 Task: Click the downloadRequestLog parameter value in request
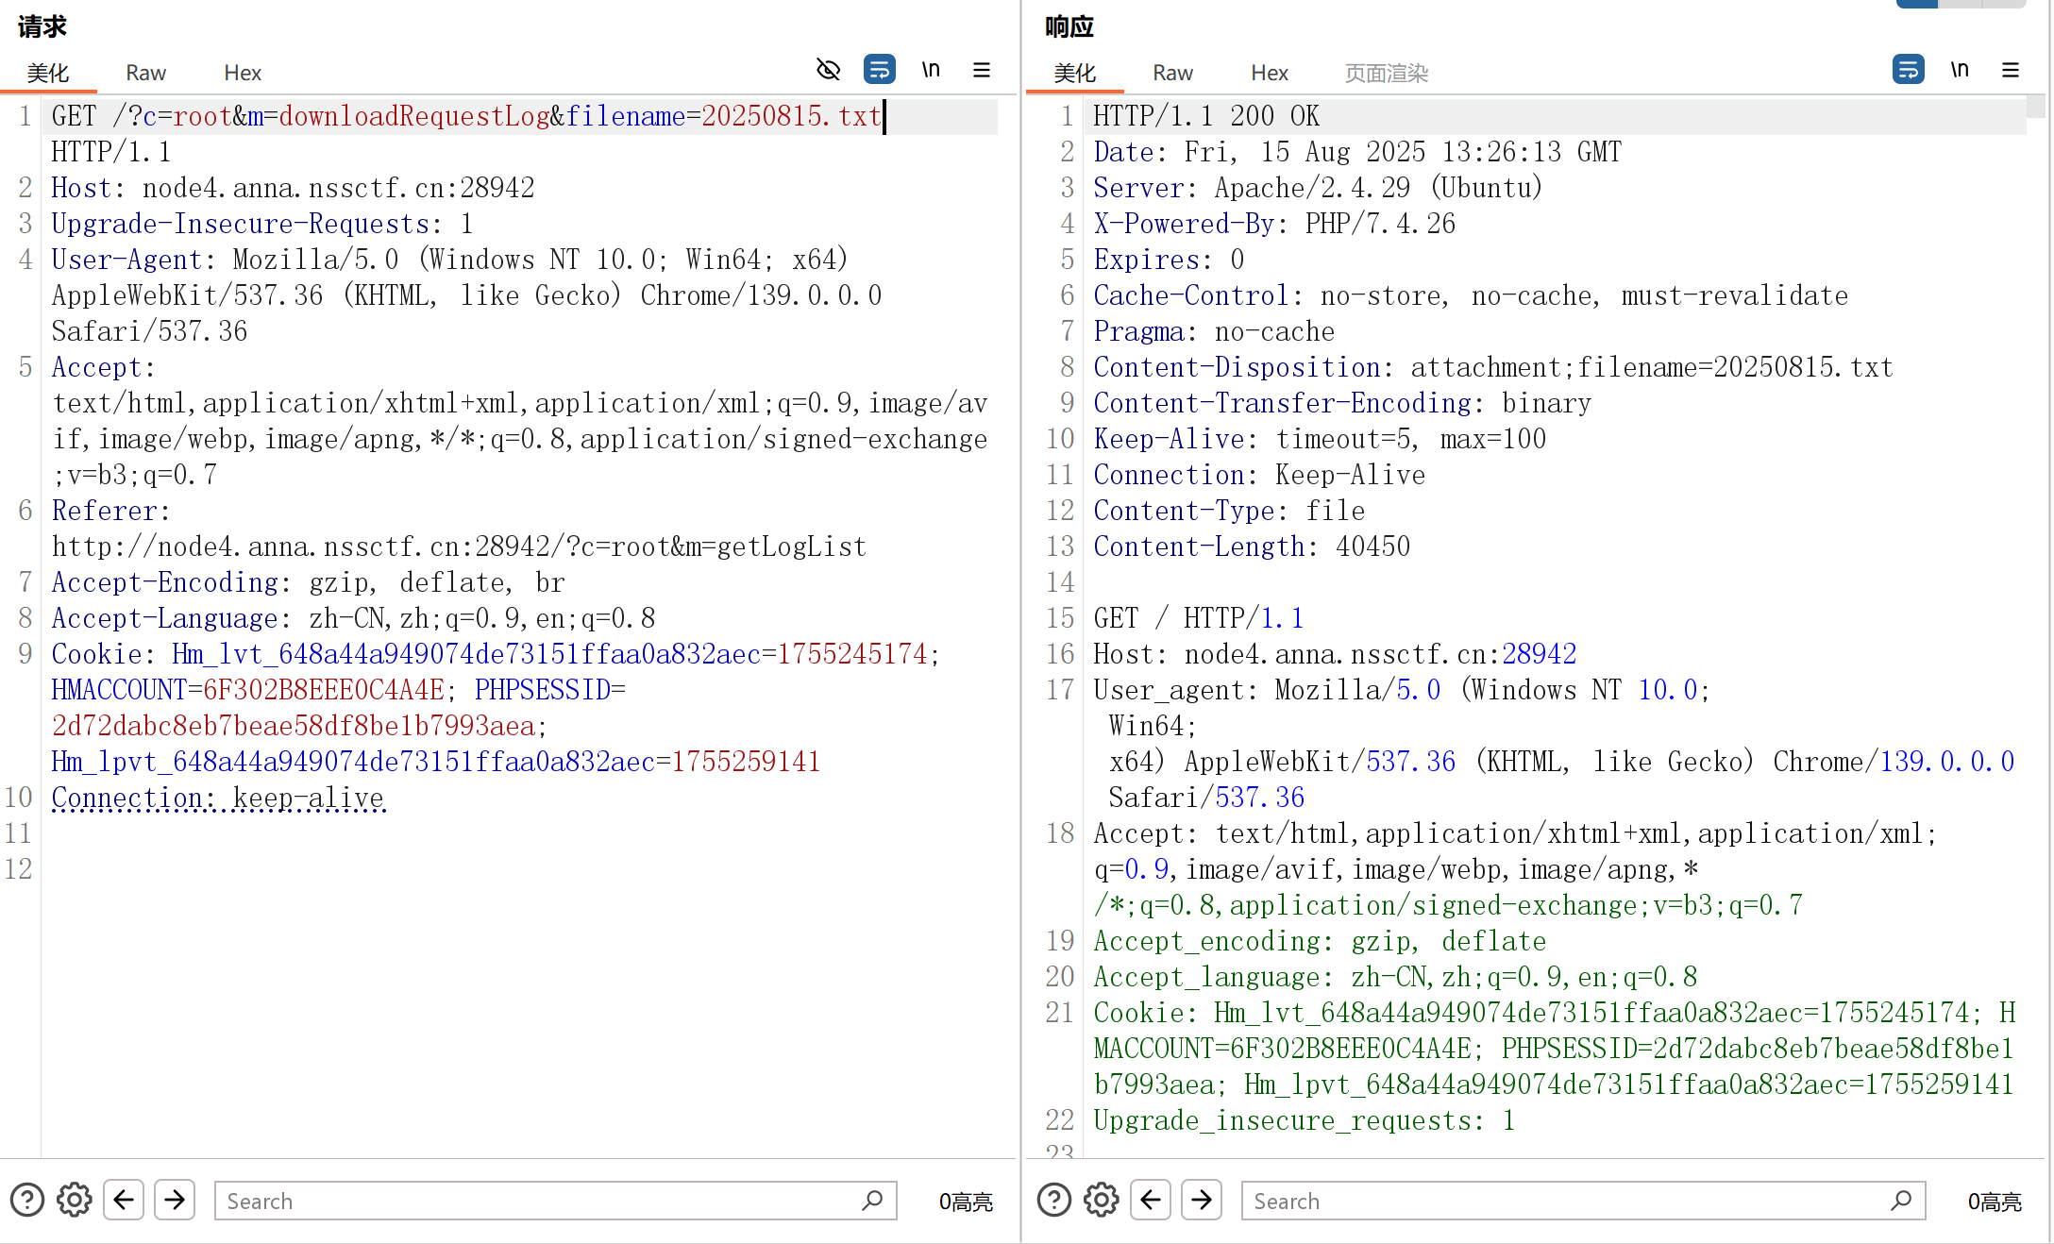tap(414, 116)
